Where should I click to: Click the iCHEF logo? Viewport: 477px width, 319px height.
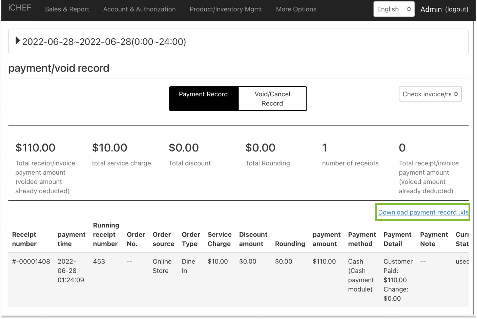coord(20,8)
